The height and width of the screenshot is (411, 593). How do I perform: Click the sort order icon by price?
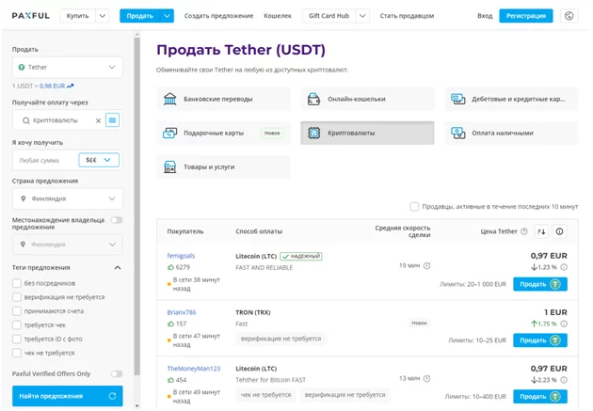coord(541,231)
